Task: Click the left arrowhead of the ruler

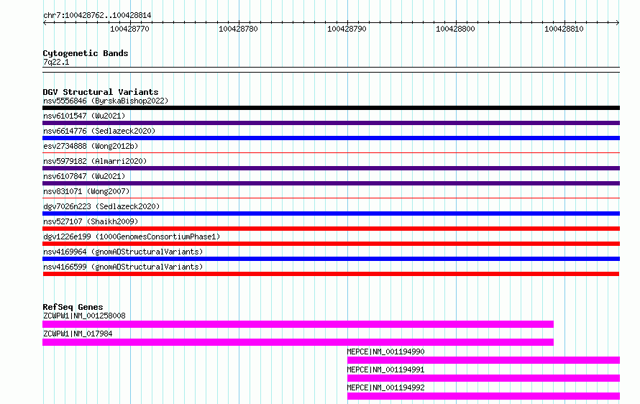Action: [45, 23]
